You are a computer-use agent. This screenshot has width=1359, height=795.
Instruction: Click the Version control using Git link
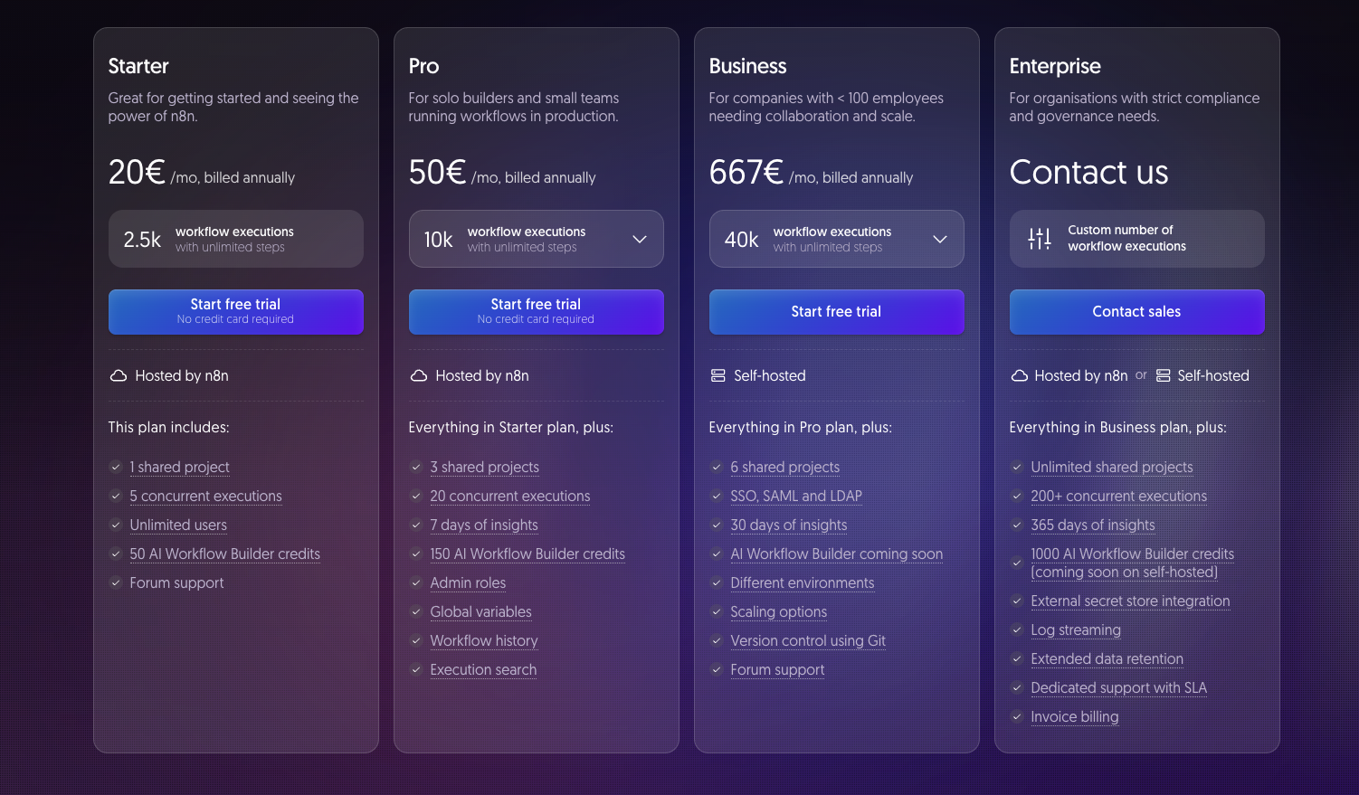tap(808, 640)
